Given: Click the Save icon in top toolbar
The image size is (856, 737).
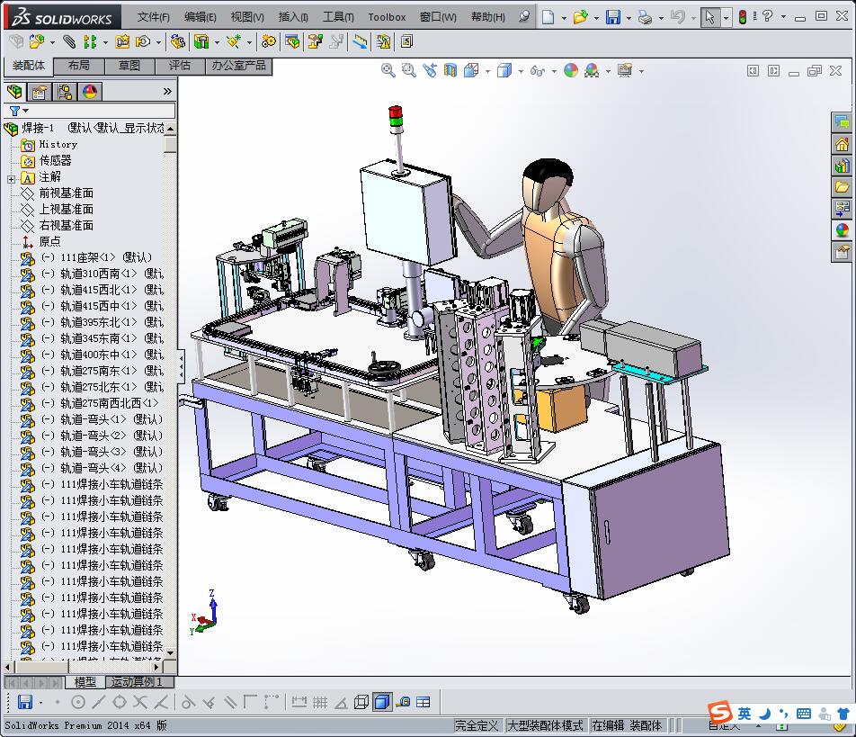Looking at the screenshot, I should click(613, 17).
